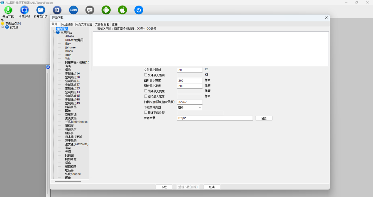Open 全屏浏览 fullscreen browse icon
The image size is (373, 197).
point(24,10)
